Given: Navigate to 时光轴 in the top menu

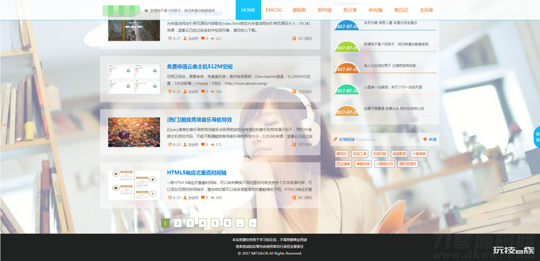Looking at the screenshot, I should click(x=376, y=10).
